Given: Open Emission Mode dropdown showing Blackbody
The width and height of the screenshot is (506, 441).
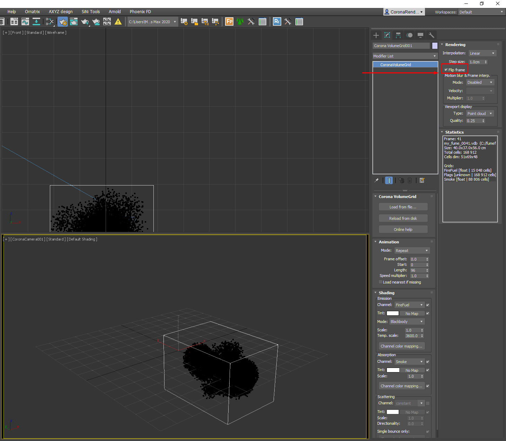Looking at the screenshot, I should [x=407, y=322].
